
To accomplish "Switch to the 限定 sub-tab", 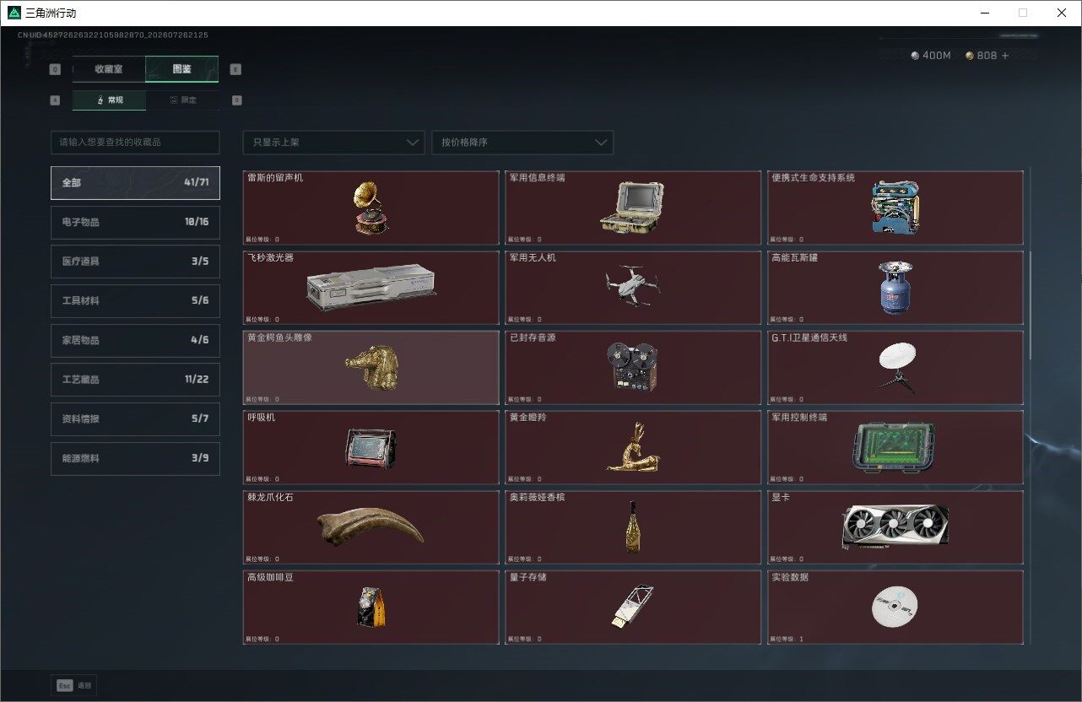I will click(x=182, y=100).
